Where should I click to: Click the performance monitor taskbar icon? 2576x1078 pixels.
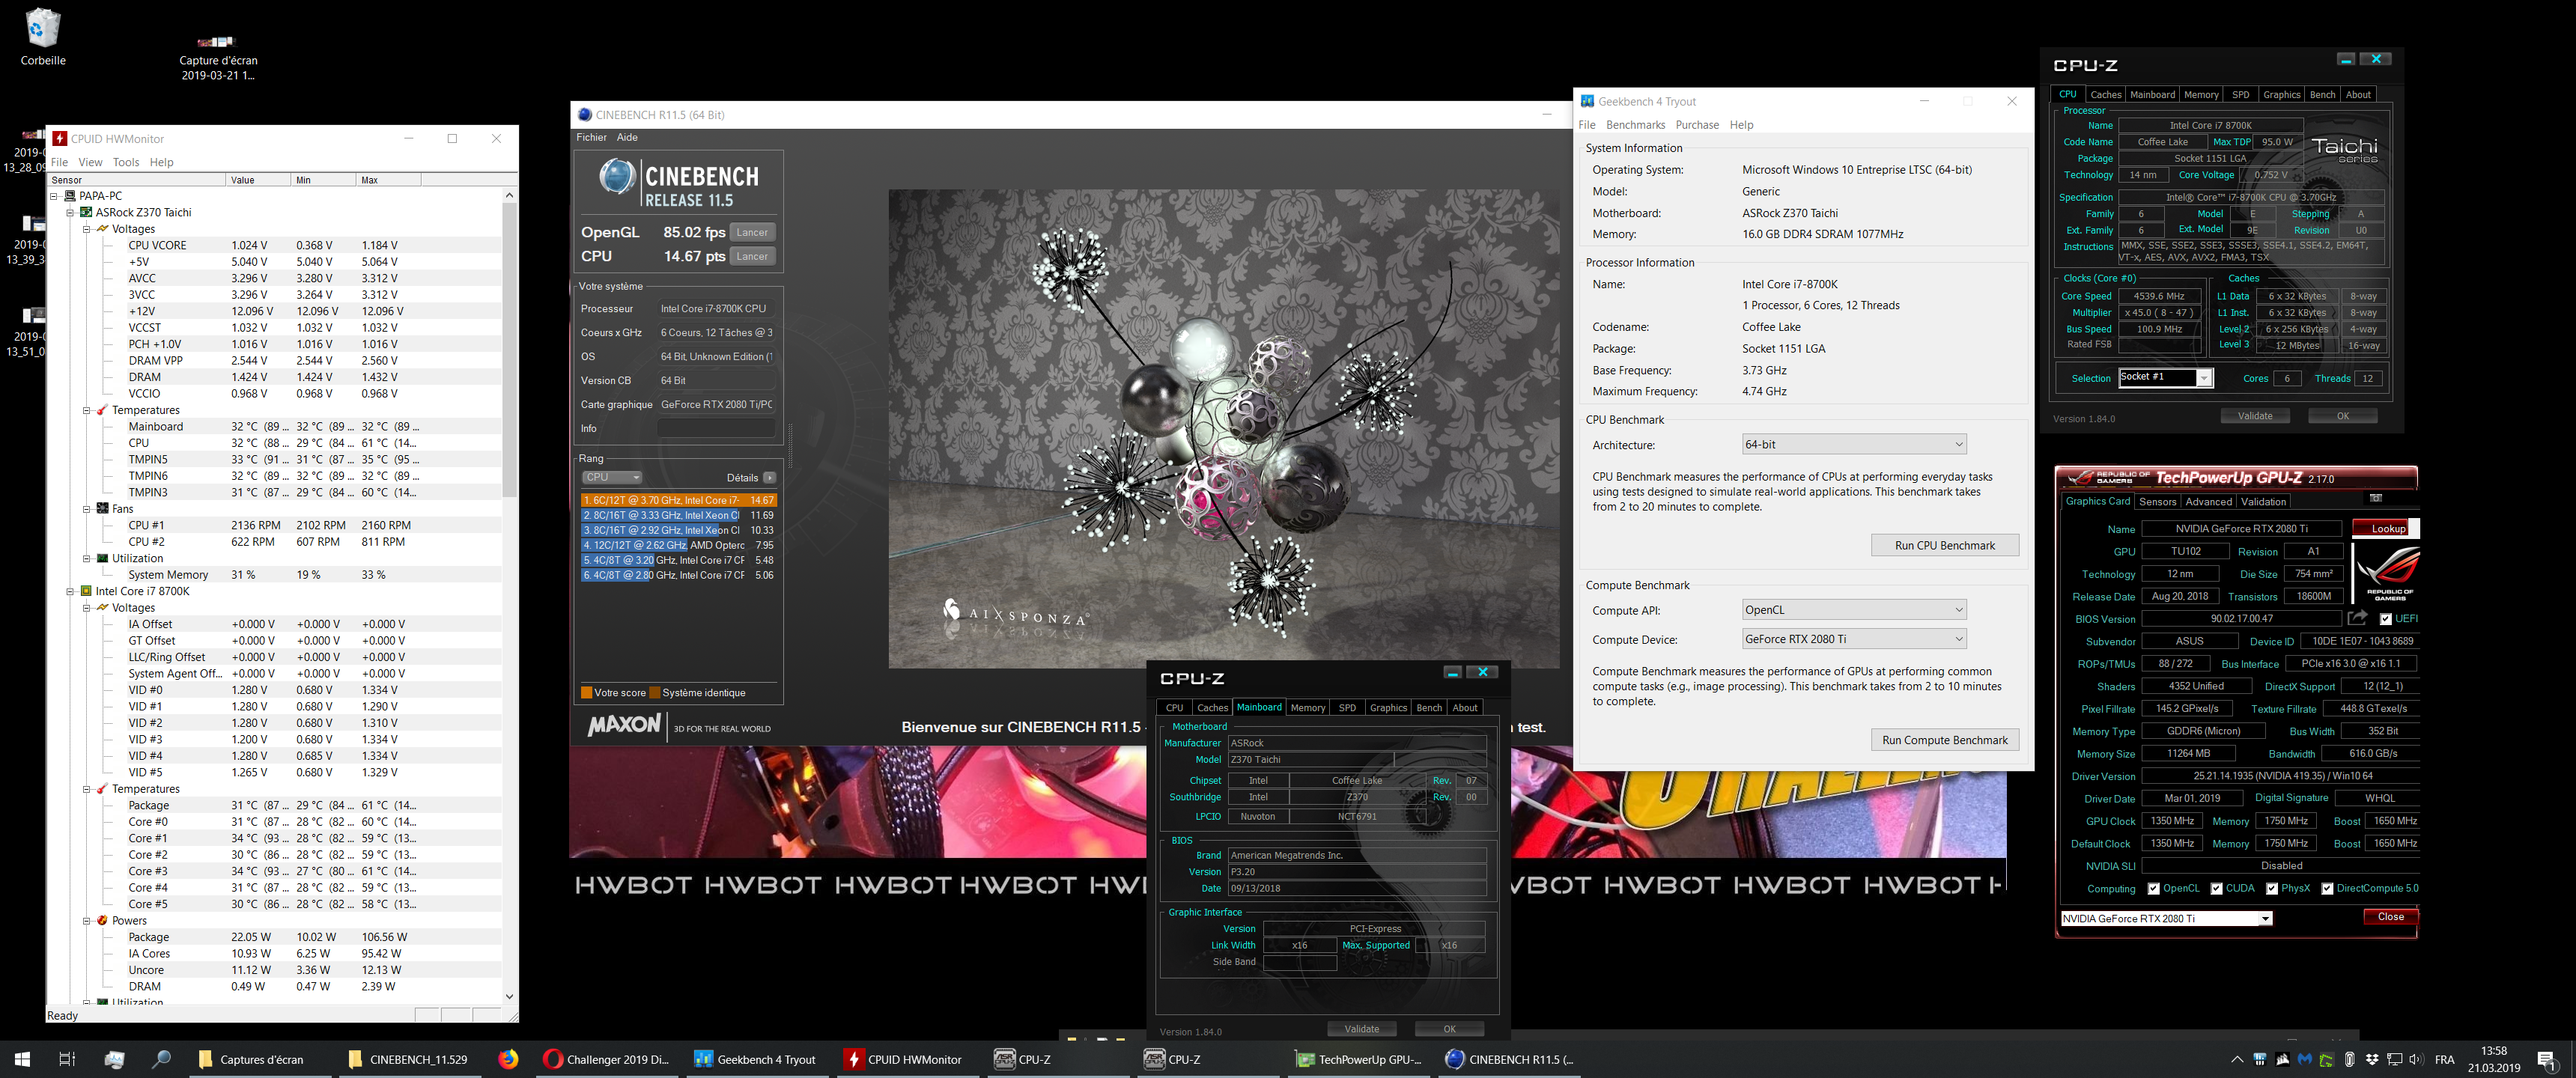(114, 1059)
